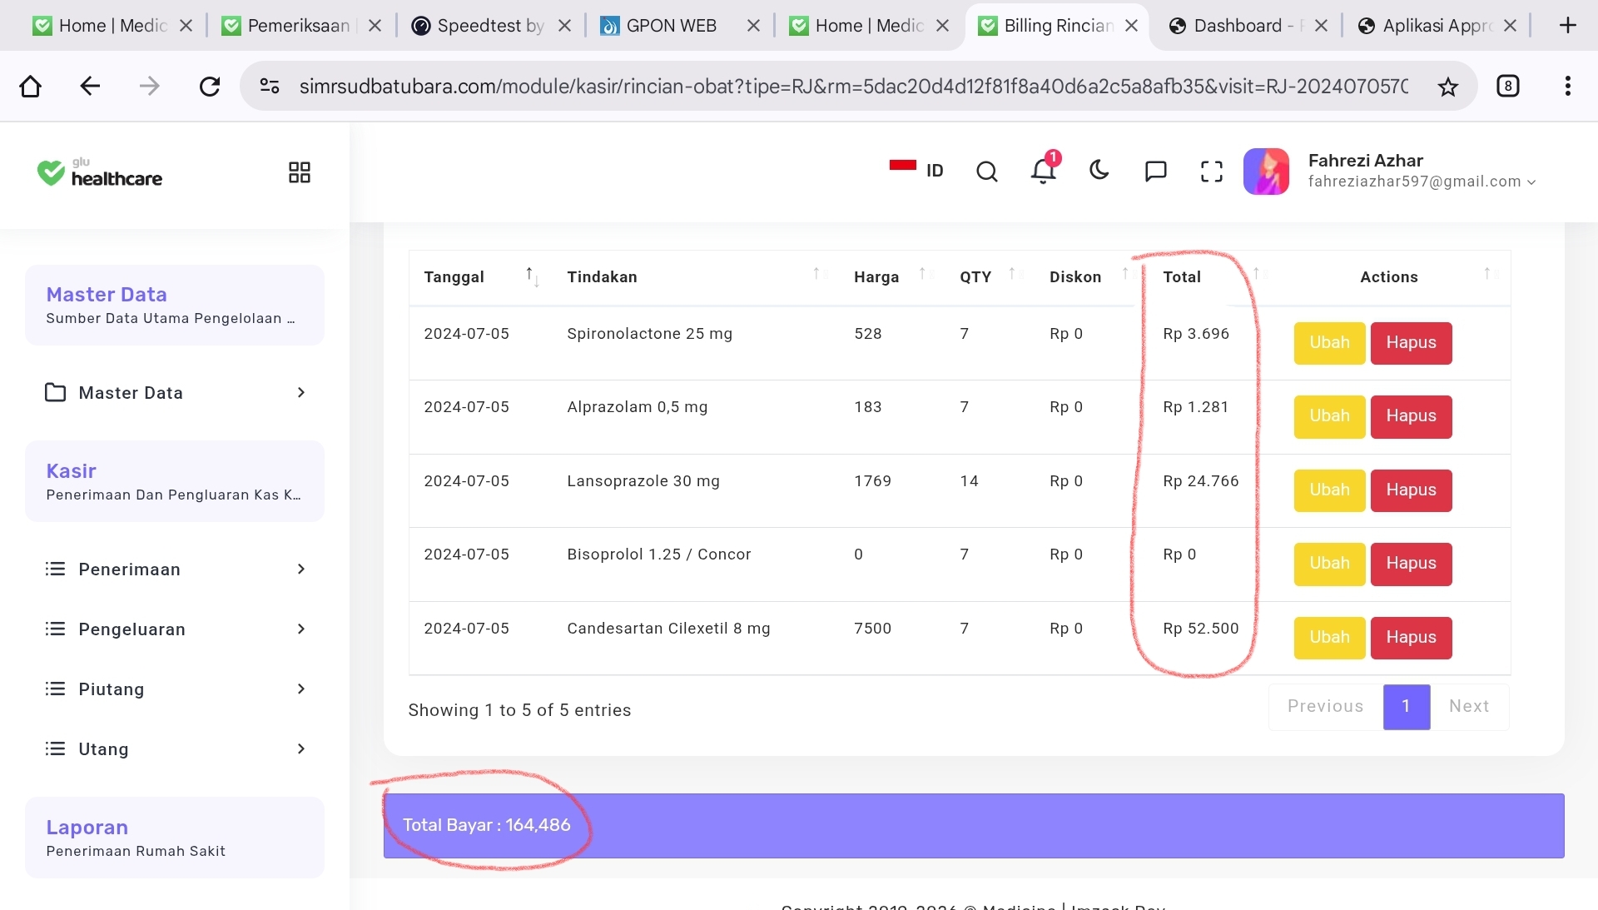Open the search magnifier in header

tap(987, 172)
